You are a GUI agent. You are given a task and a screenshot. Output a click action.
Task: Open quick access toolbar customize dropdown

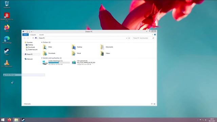point(32,32)
